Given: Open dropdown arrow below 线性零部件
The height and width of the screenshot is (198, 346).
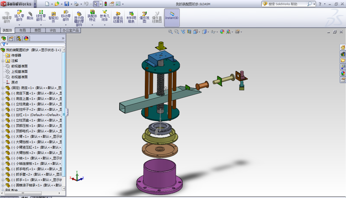Looking at the screenshot, I should [x=41, y=25].
